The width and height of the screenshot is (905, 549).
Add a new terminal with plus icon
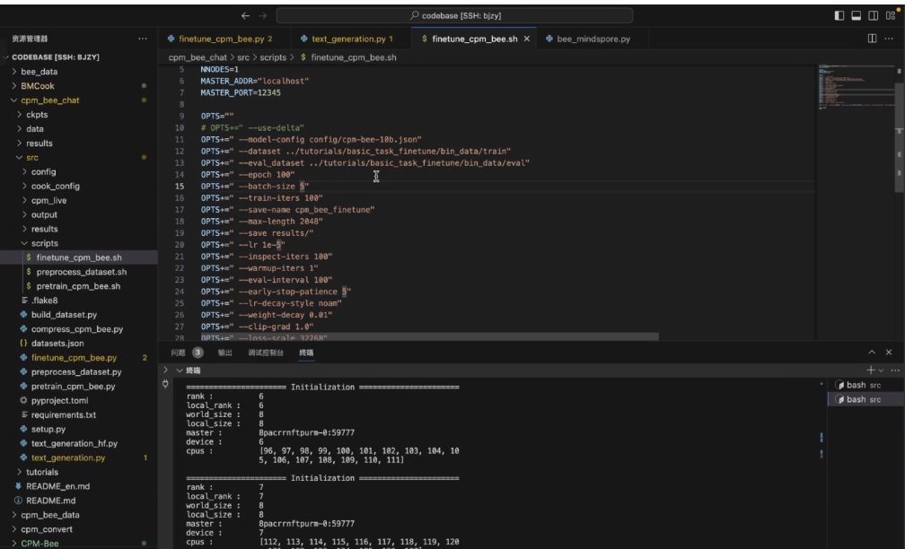coord(870,370)
